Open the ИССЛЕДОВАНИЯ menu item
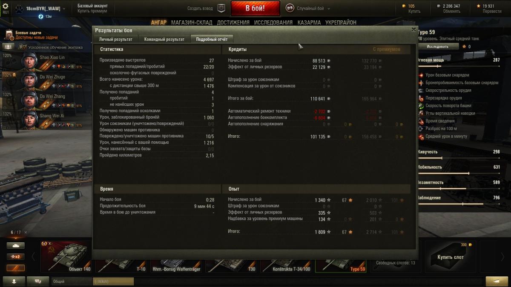Image resolution: width=511 pixels, height=287 pixels. (x=273, y=23)
